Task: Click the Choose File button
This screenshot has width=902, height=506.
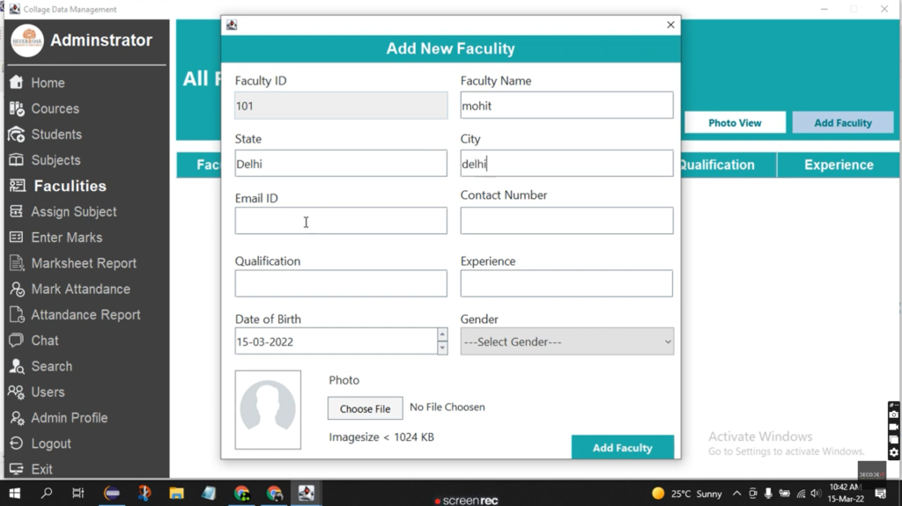Action: point(365,408)
